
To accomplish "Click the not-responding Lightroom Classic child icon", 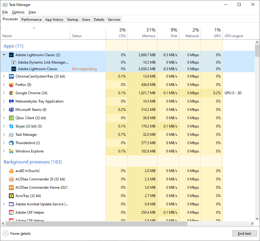I will click(14, 69).
